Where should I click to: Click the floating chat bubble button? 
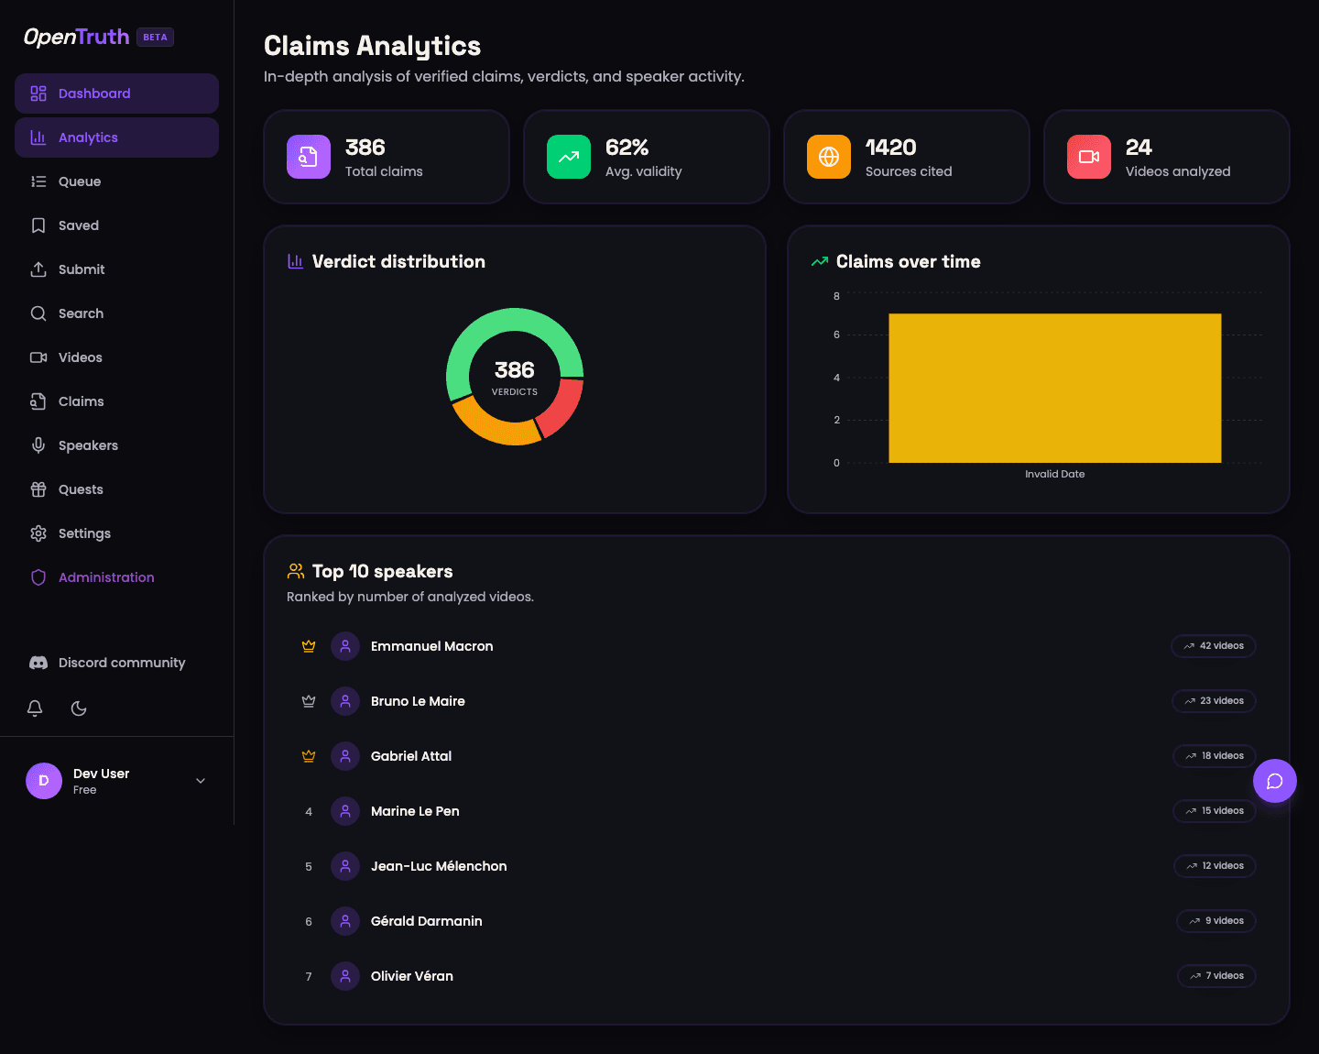[x=1274, y=781]
